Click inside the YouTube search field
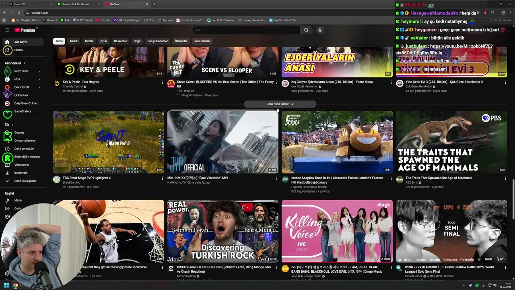The height and width of the screenshot is (290, 515). (x=246, y=30)
